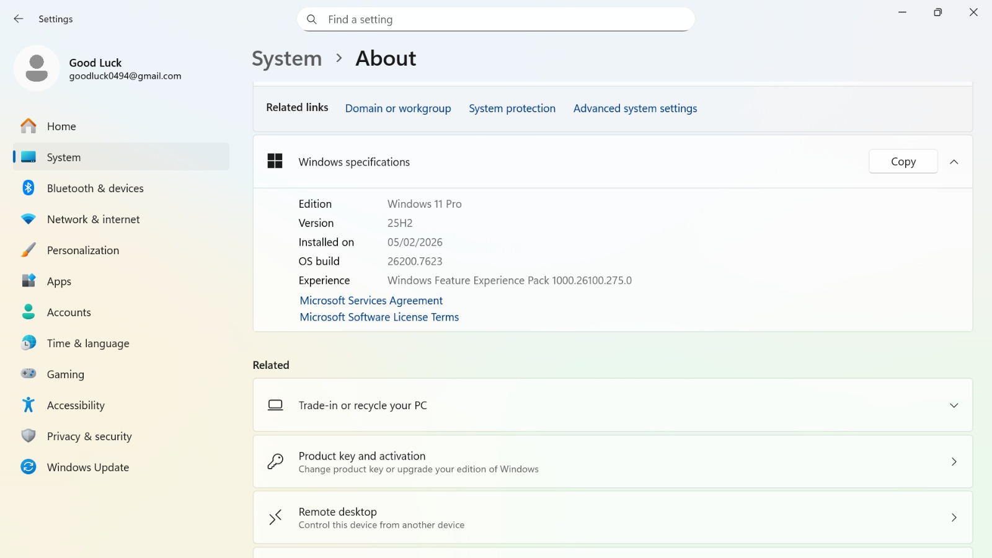This screenshot has height=558, width=992.
Task: Click the Remote desktop arrows icon
Action: (x=275, y=518)
